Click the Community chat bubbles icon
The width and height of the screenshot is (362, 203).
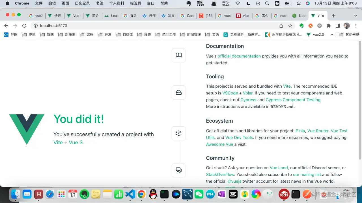179,170
